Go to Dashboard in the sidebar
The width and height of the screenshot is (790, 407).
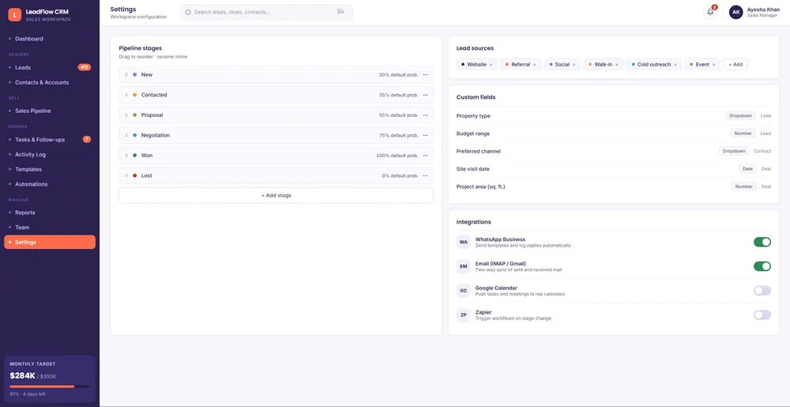pyautogui.click(x=49, y=39)
